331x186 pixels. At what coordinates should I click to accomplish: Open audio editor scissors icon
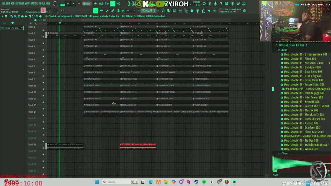pos(210,4)
